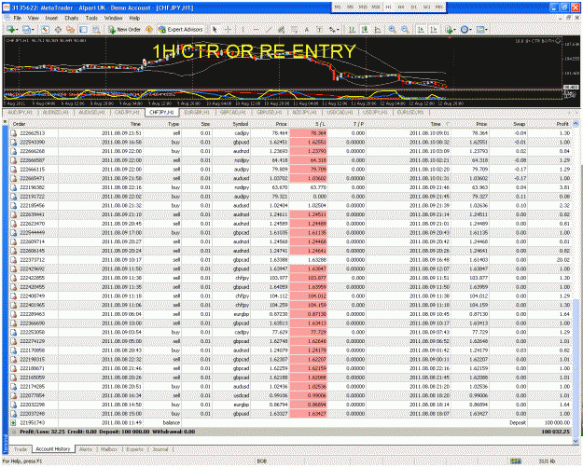Click the Zoom Out magnifier icon
This screenshot has width=583, height=467.
405,29
